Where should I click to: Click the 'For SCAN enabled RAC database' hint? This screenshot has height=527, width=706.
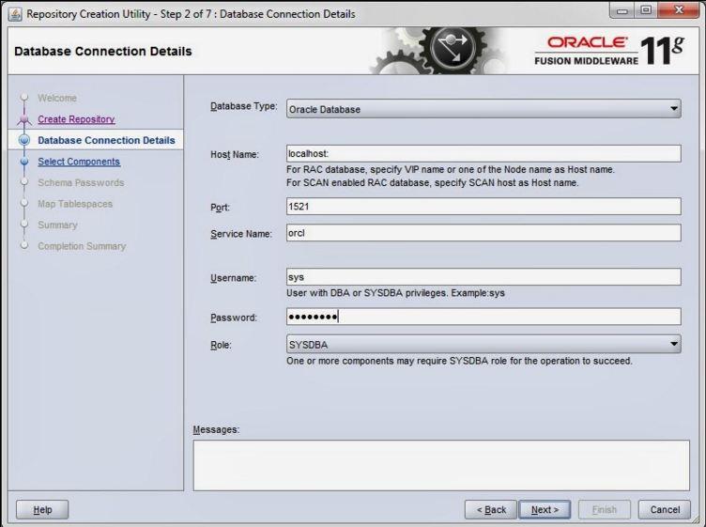(x=432, y=183)
